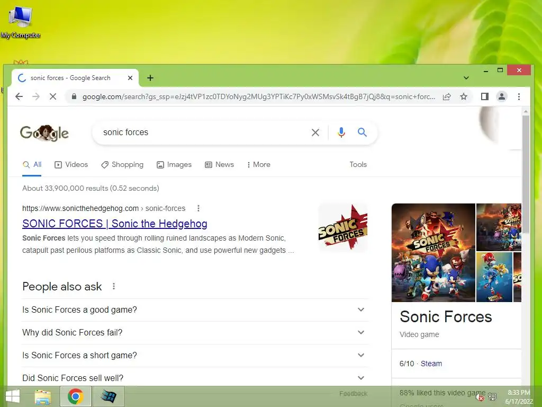
Task: Open the Tails and Knuckles artwork thumbnail
Action: pos(494,277)
